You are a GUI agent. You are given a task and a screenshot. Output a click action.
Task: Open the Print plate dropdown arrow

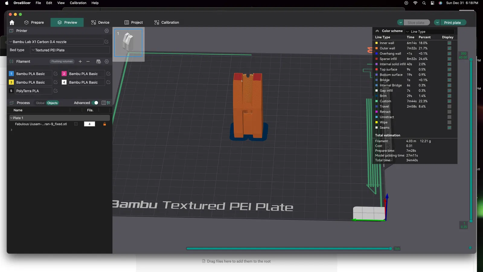click(437, 23)
